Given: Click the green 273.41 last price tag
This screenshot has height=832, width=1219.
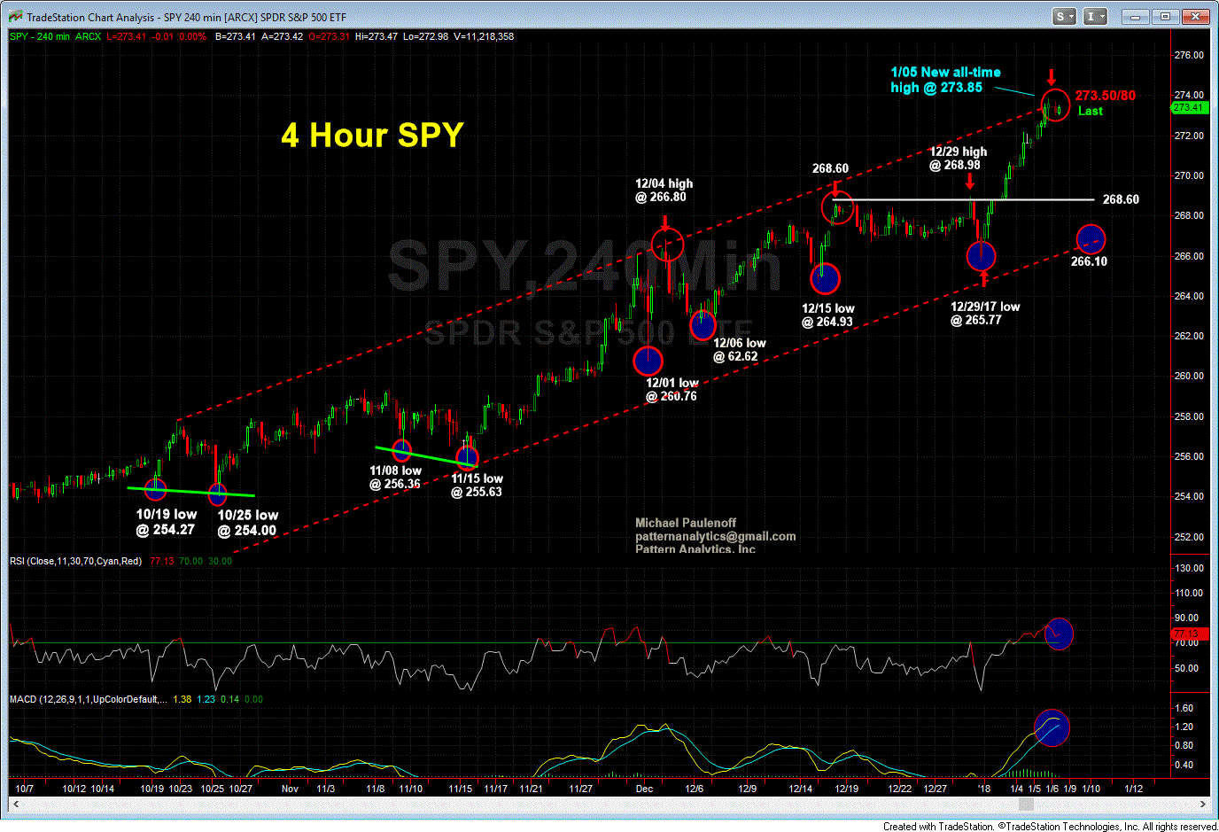Looking at the screenshot, I should tap(1189, 107).
